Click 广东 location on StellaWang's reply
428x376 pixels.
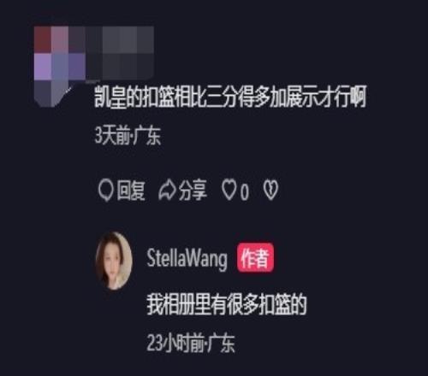click(221, 344)
